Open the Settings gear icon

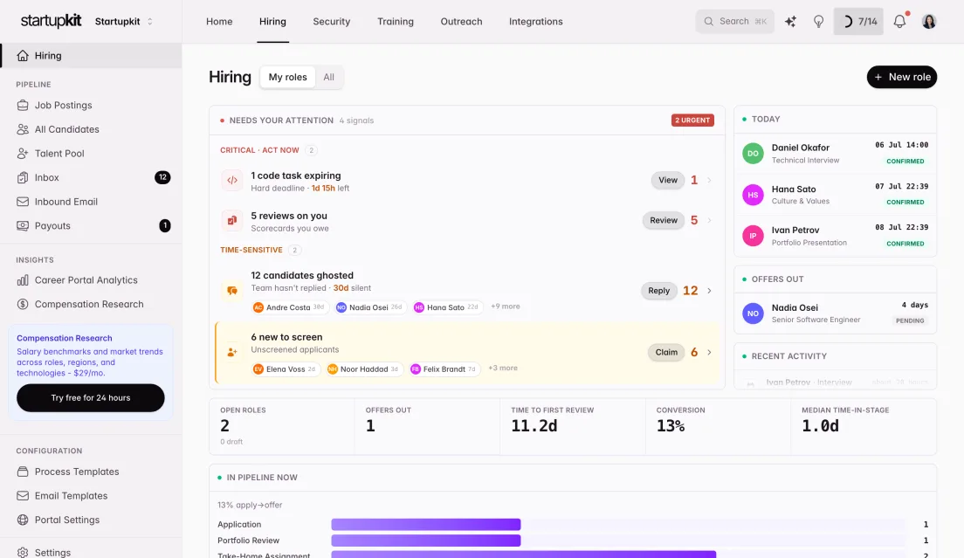23,553
